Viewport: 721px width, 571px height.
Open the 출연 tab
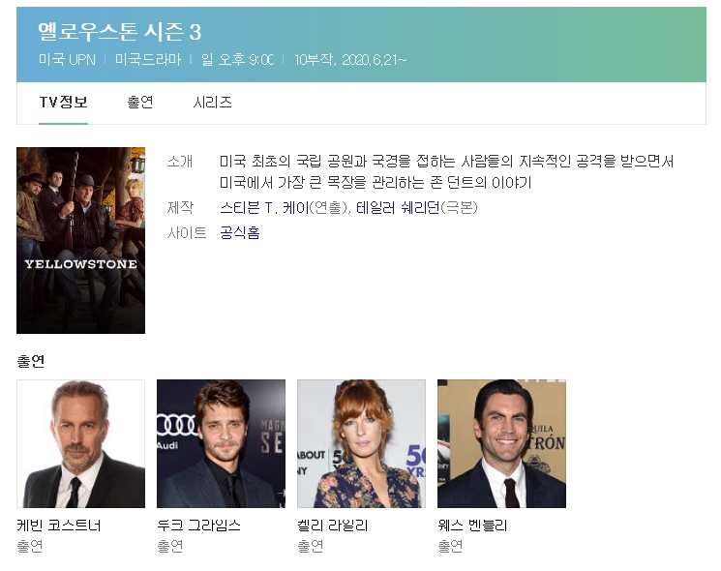(x=140, y=103)
